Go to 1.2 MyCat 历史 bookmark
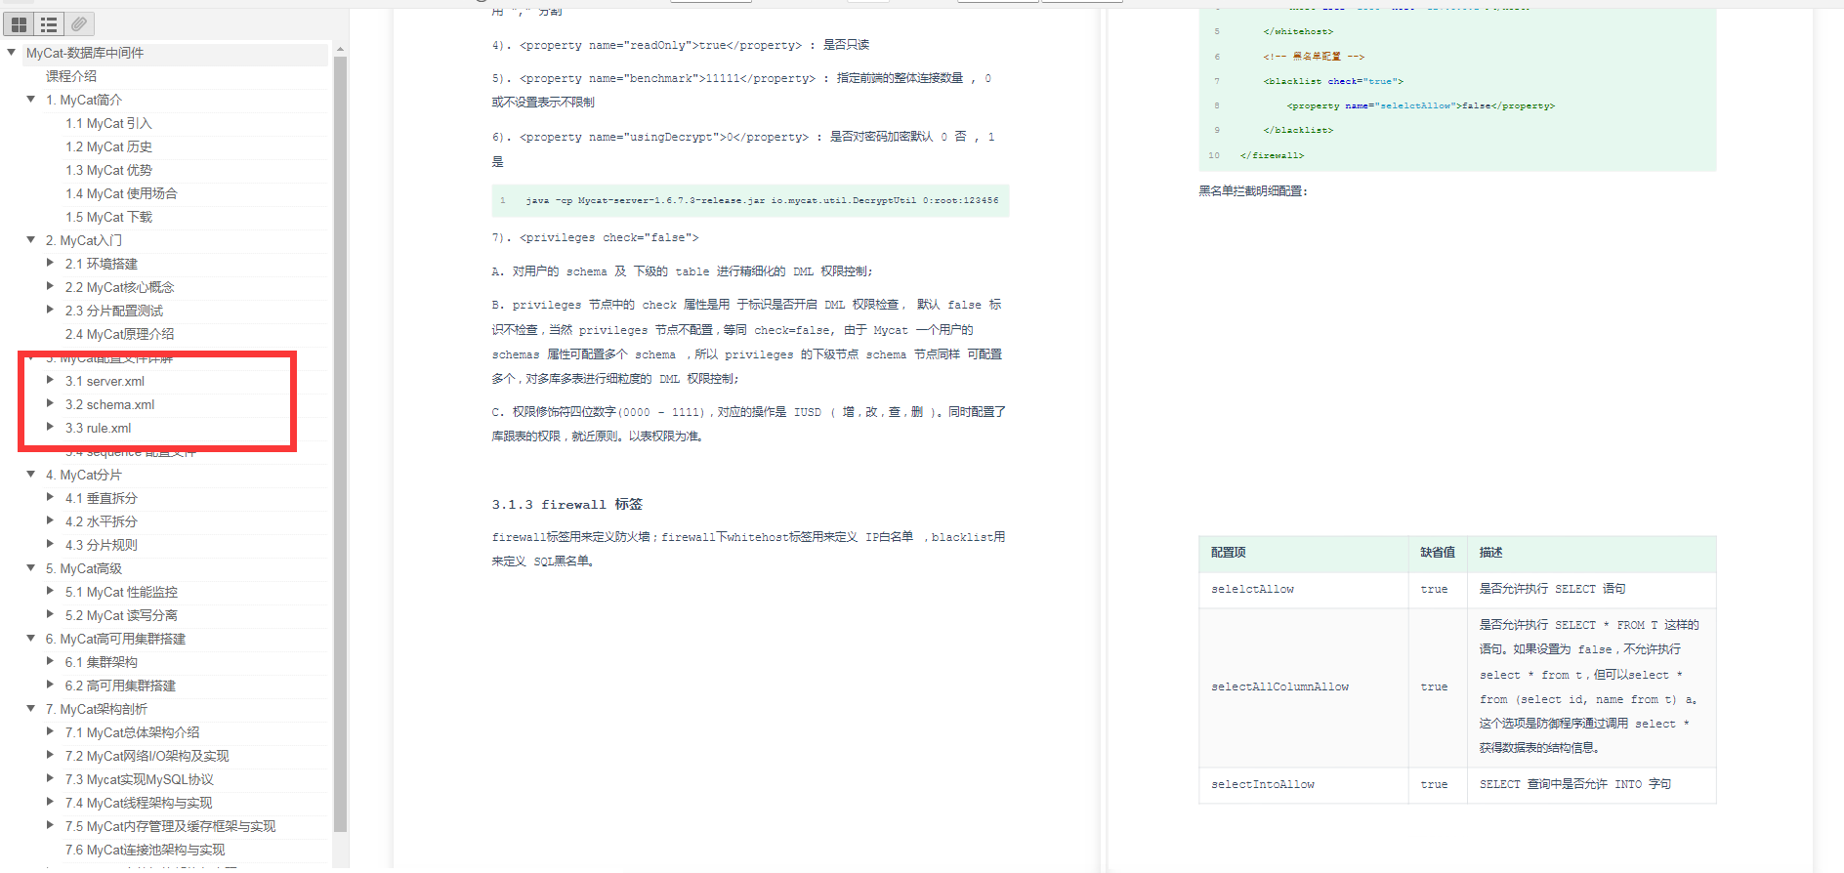Viewport: 1844px width, 873px height. [108, 146]
